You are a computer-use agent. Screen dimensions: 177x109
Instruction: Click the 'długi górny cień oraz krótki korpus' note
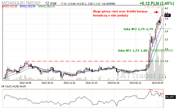pyautogui.click(x=120, y=12)
